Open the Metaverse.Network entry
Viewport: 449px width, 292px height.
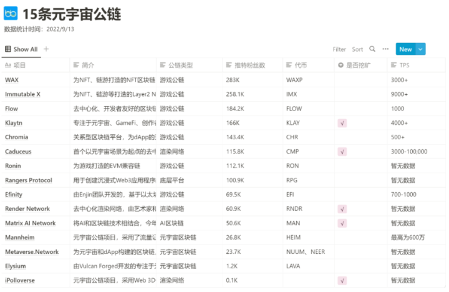click(x=32, y=252)
